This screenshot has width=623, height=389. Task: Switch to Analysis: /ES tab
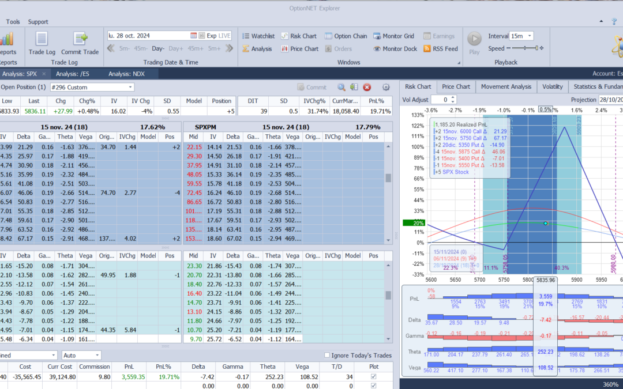73,74
